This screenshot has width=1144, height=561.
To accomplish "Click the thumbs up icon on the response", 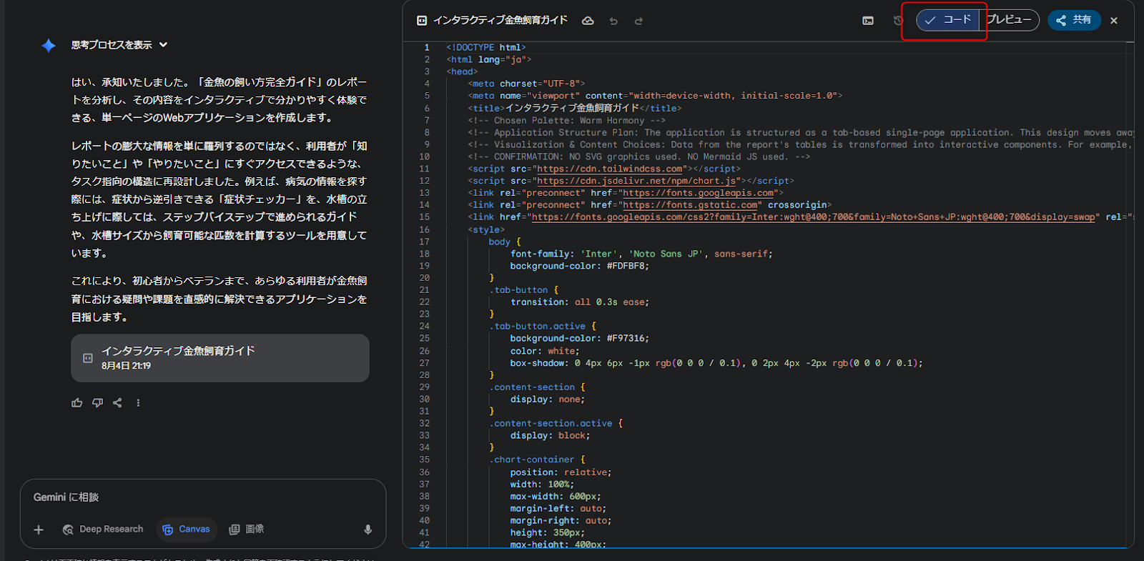I will 77,403.
